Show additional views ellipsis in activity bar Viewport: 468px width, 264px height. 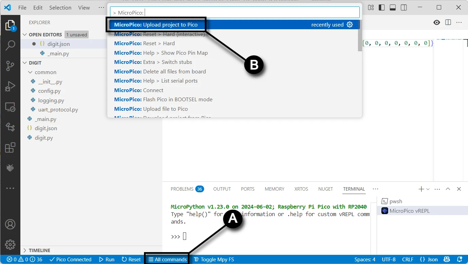(10, 188)
